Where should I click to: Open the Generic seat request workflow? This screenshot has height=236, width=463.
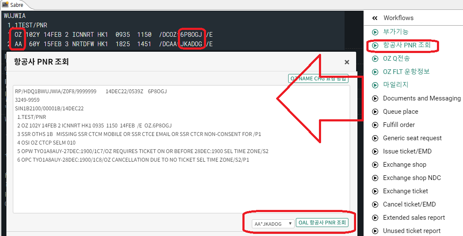tap(412, 138)
